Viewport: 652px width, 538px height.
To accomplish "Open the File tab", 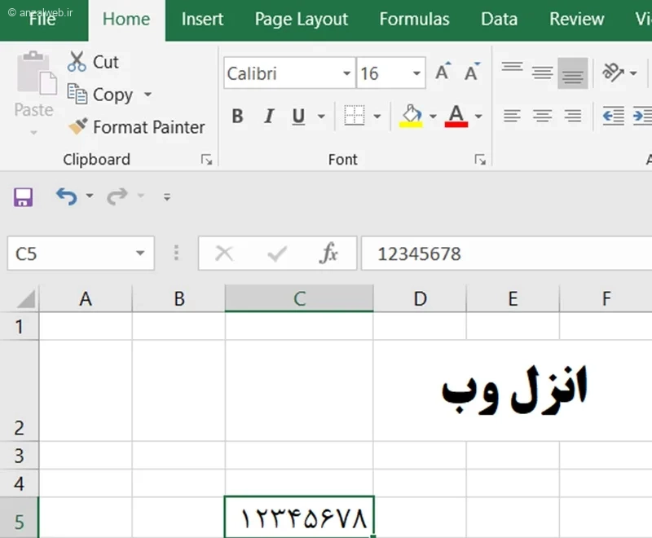I will 42,19.
